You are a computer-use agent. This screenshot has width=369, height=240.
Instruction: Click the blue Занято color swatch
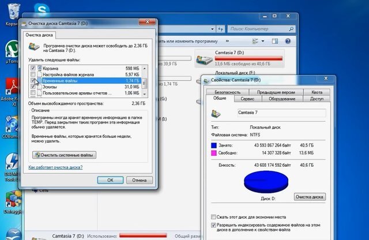214,145
